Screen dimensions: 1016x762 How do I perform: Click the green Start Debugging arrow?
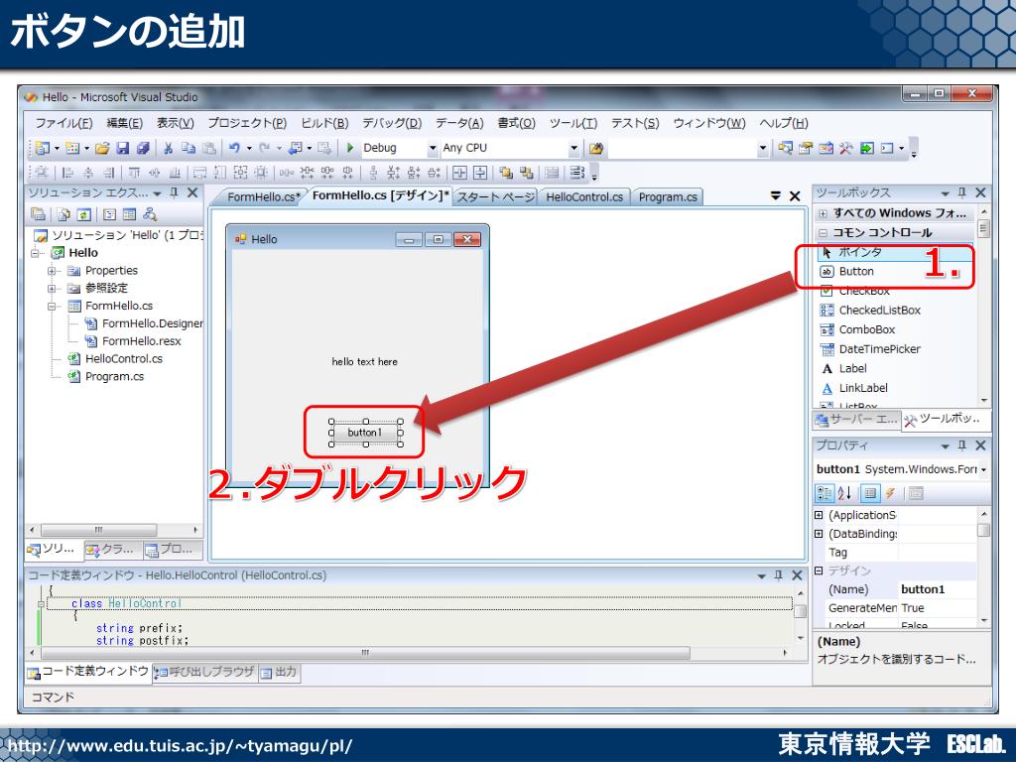[x=350, y=148]
